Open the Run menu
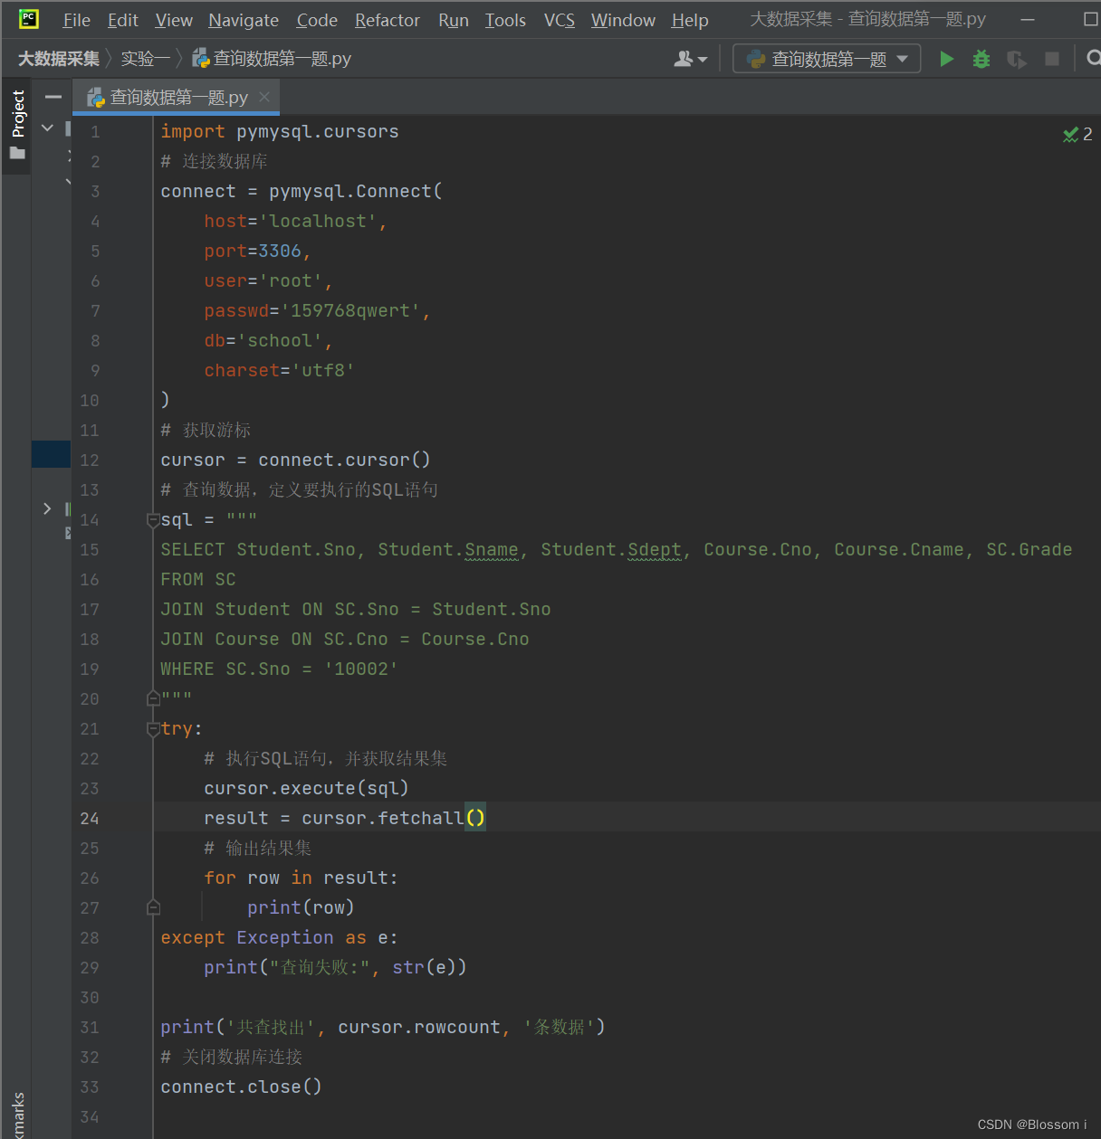This screenshot has height=1139, width=1101. tap(453, 20)
